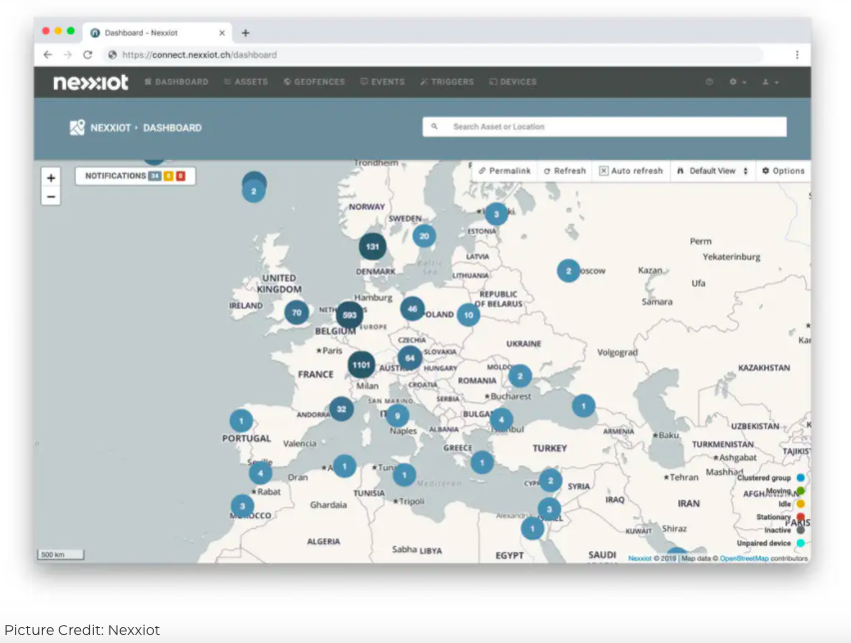
Task: Go back in the browser
Action: point(48,55)
